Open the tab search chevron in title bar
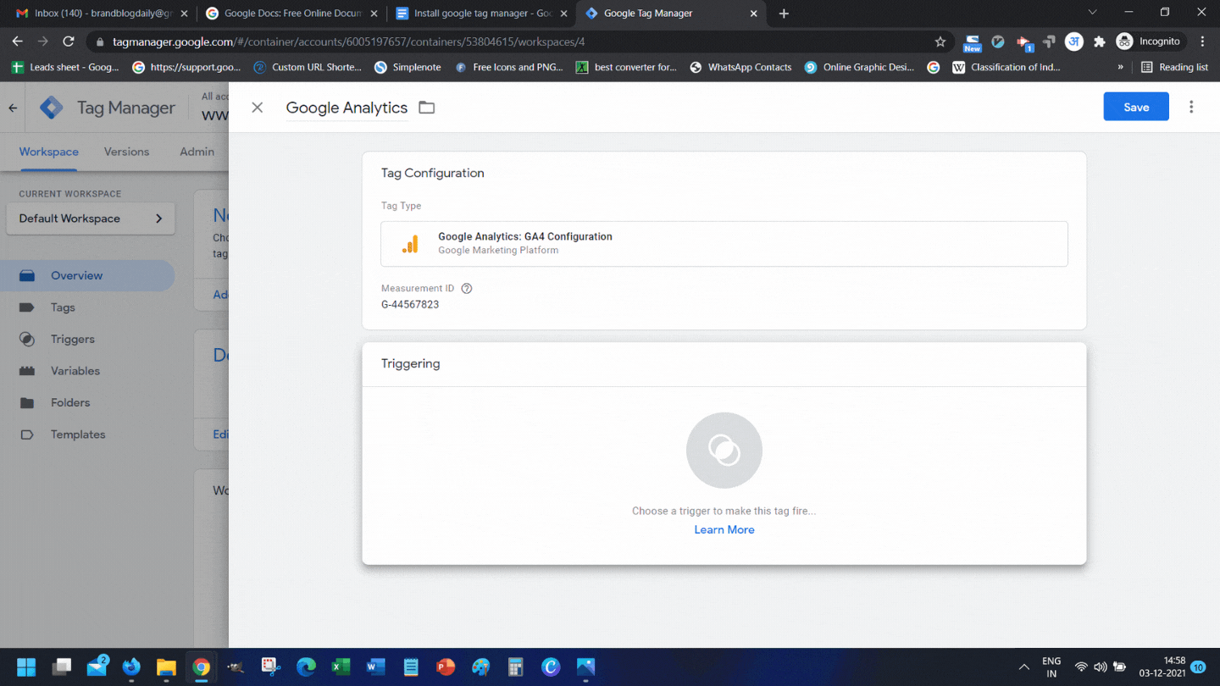The image size is (1220, 686). pos(1092,13)
